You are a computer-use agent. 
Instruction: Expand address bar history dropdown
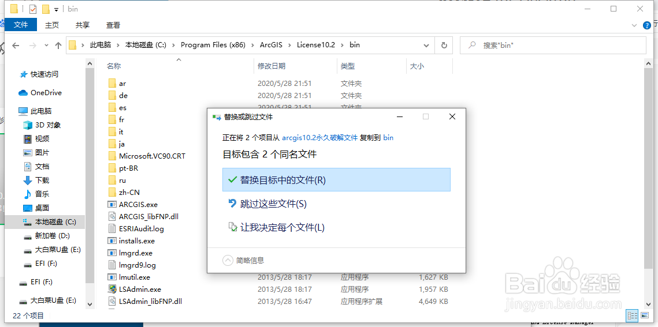pyautogui.click(x=426, y=45)
